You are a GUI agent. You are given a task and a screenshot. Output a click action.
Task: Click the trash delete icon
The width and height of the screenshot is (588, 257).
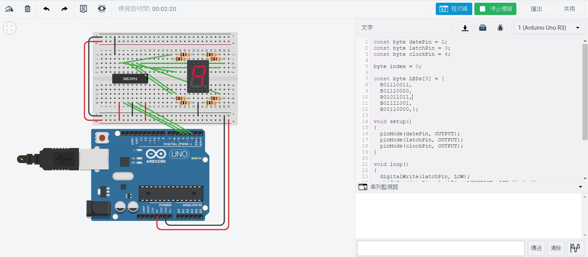click(x=28, y=9)
